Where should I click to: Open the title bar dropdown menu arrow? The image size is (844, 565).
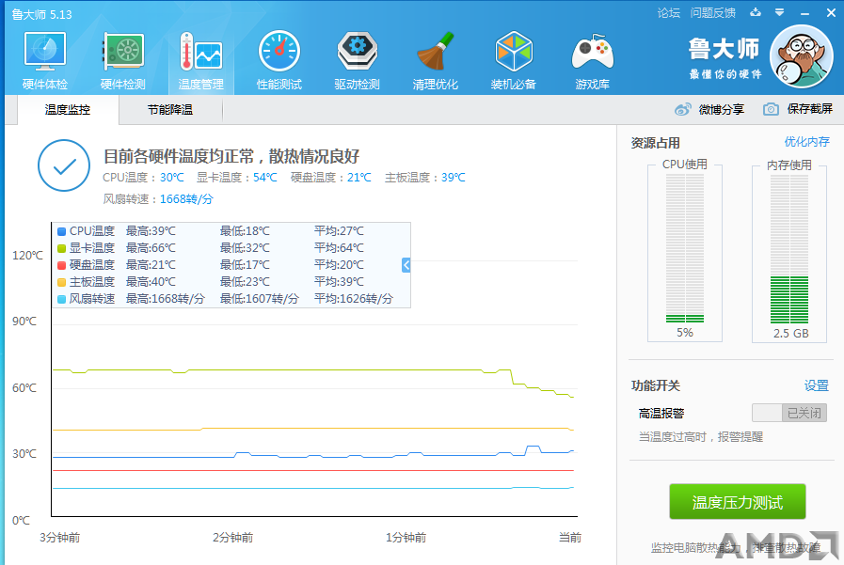coord(779,13)
